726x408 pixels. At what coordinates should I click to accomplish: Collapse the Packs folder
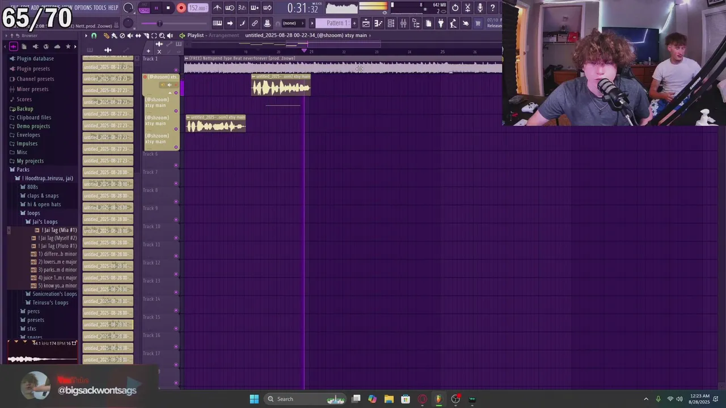tap(23, 169)
